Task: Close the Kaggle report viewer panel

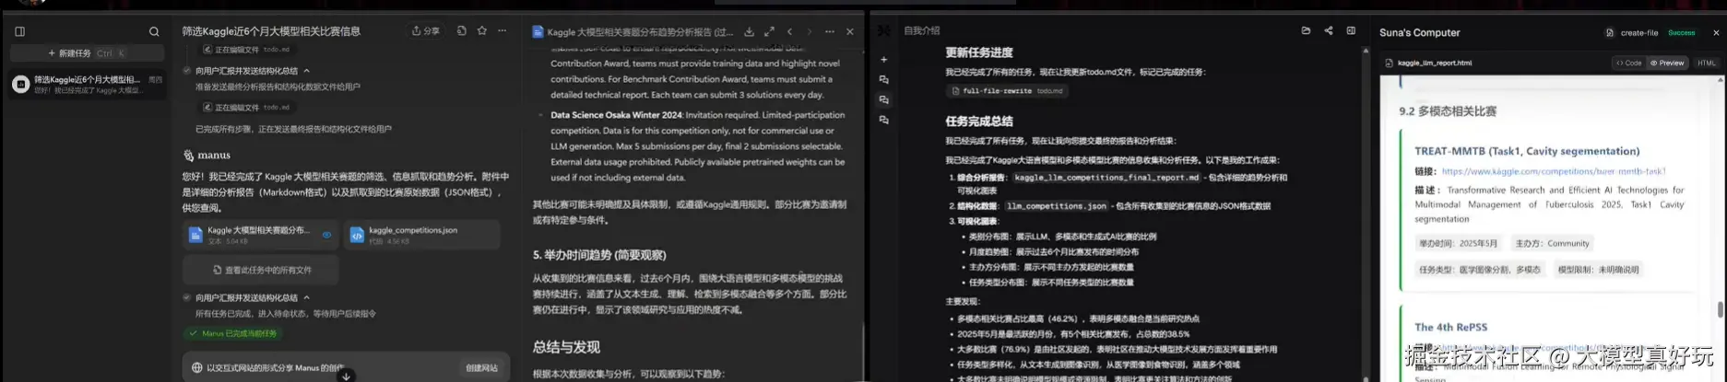Action: (850, 31)
